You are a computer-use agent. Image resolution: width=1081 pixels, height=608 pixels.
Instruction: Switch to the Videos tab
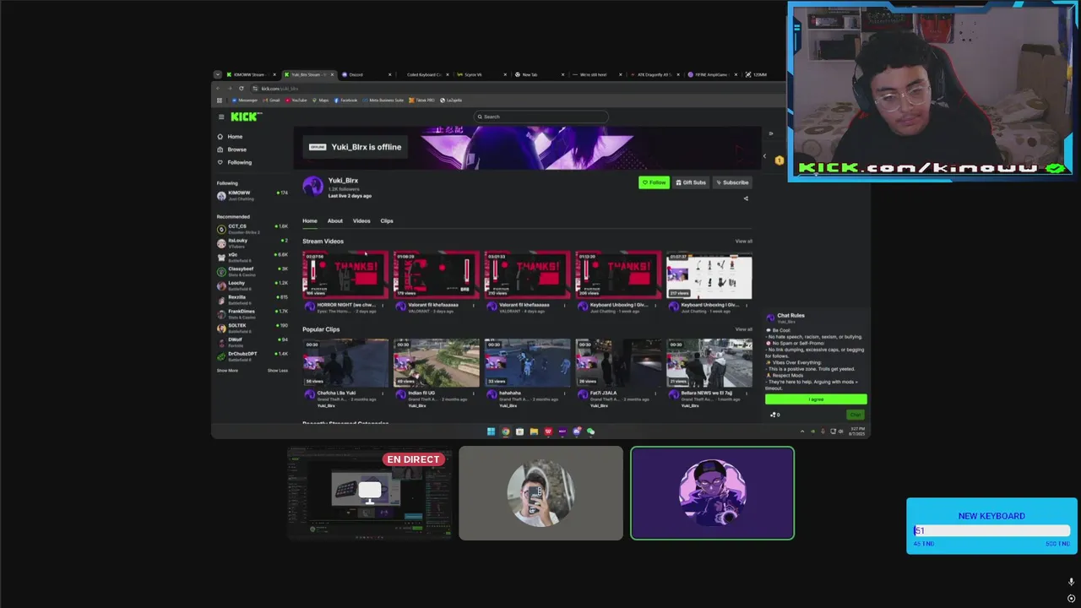(361, 221)
